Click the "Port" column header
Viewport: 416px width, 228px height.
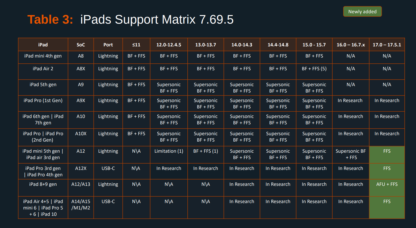point(108,45)
